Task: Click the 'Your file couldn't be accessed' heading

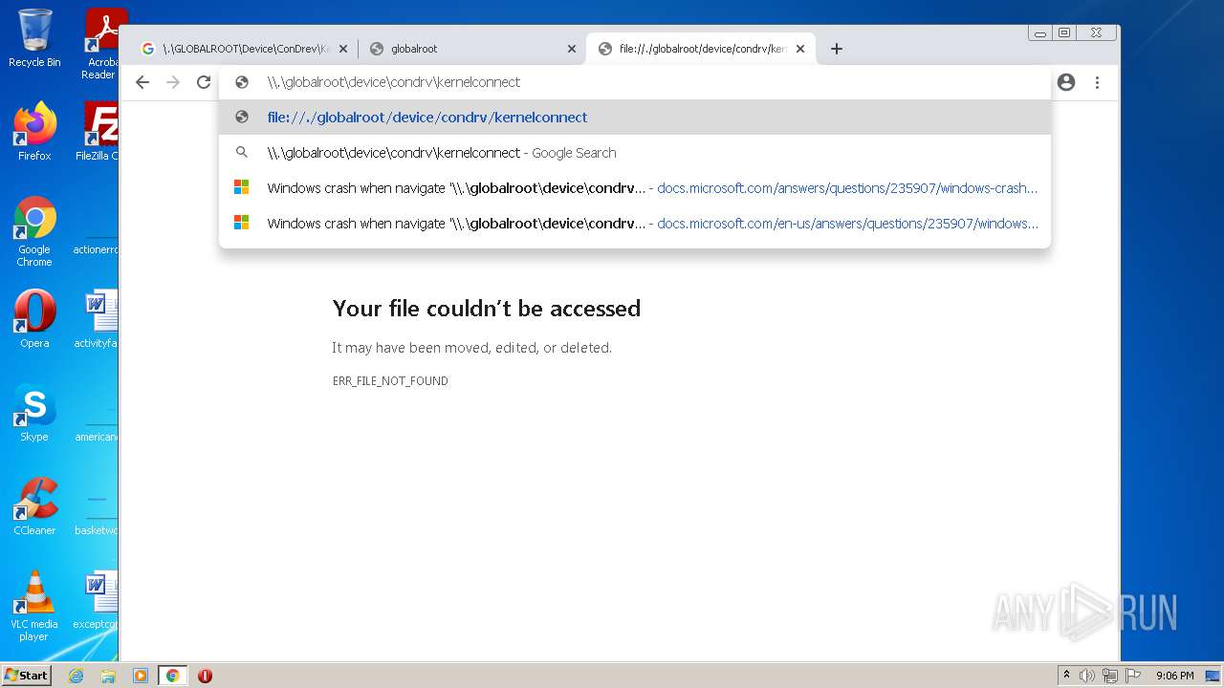Action: point(487,309)
